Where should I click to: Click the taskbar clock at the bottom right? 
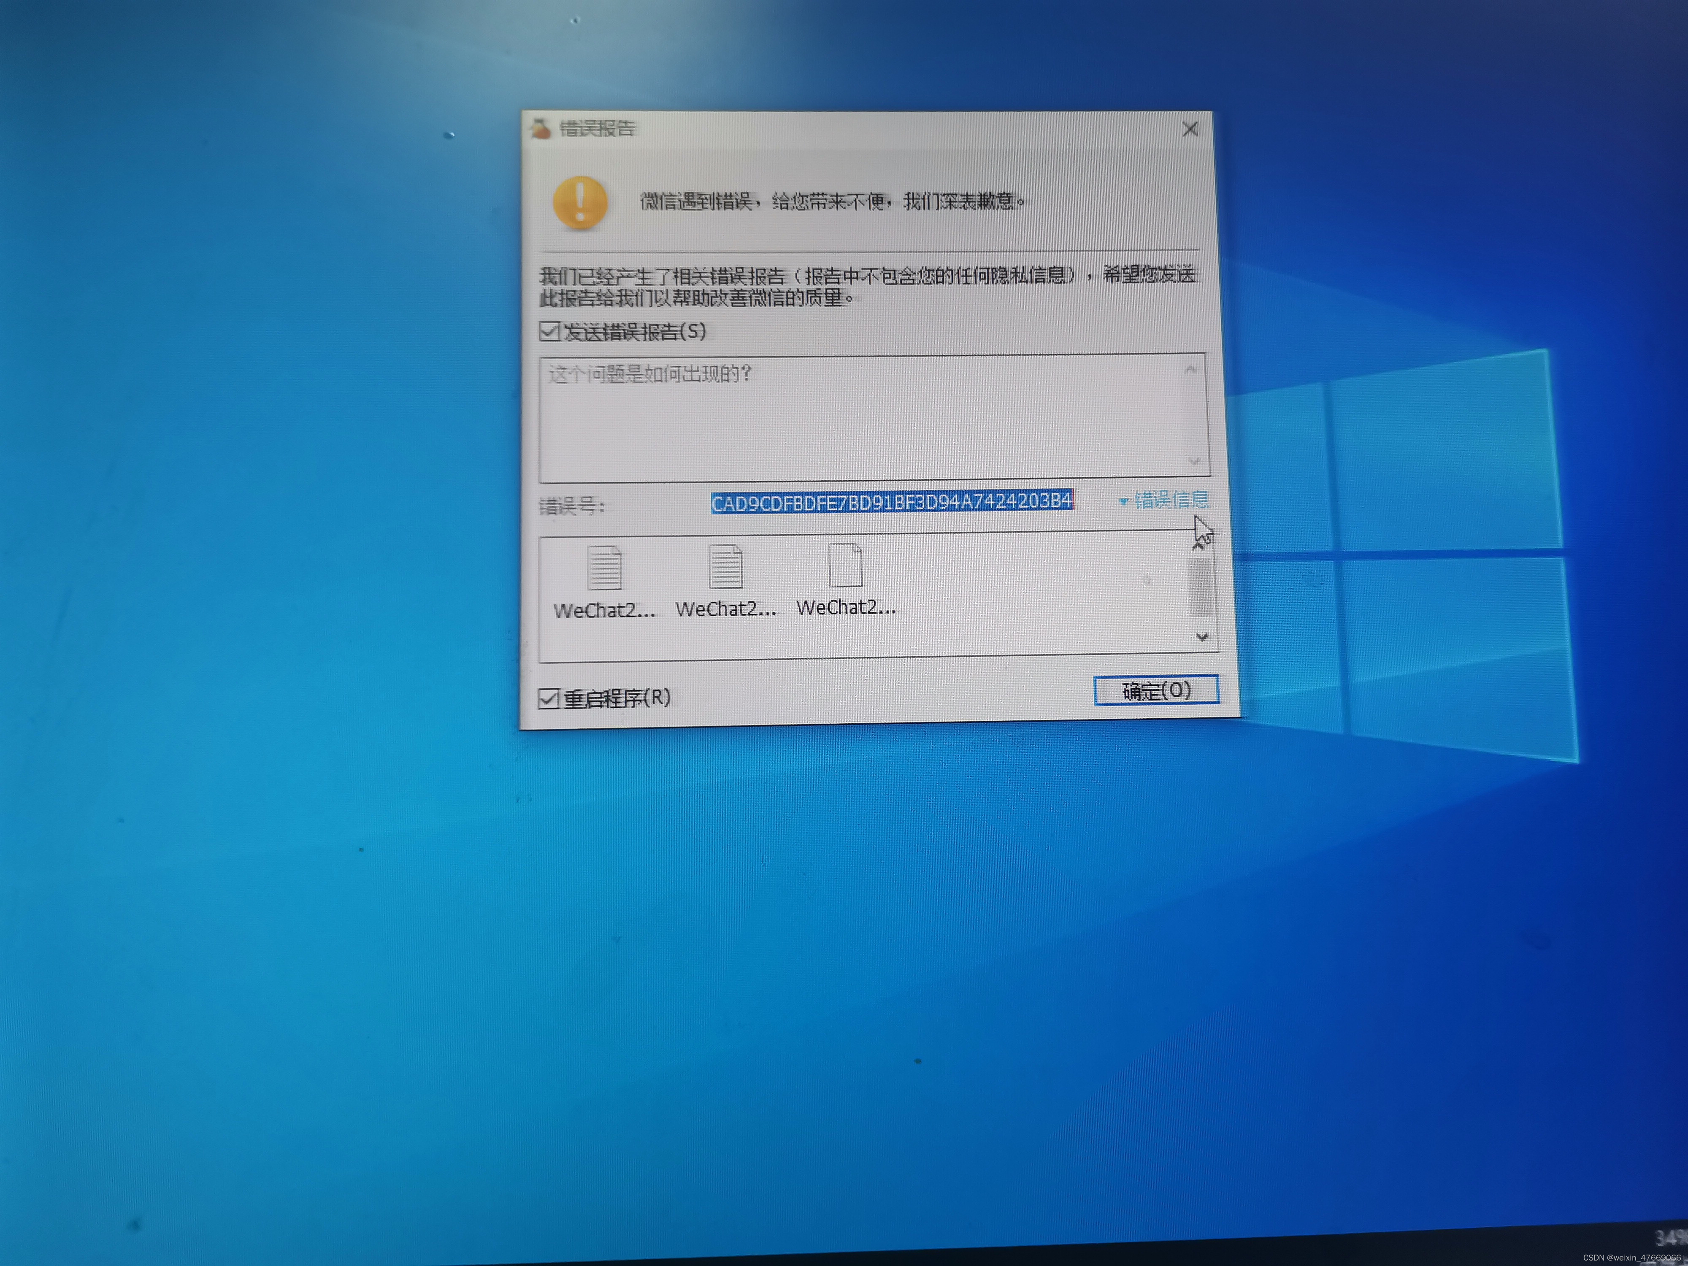tap(1671, 1238)
